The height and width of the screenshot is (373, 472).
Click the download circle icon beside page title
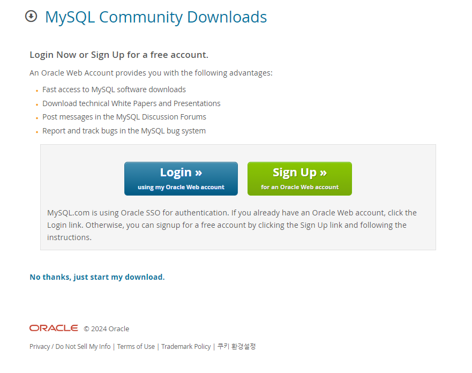click(x=31, y=16)
